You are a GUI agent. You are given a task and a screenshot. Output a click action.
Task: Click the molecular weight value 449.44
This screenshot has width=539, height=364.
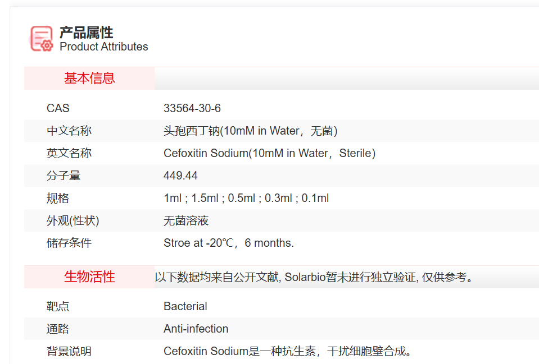180,176
